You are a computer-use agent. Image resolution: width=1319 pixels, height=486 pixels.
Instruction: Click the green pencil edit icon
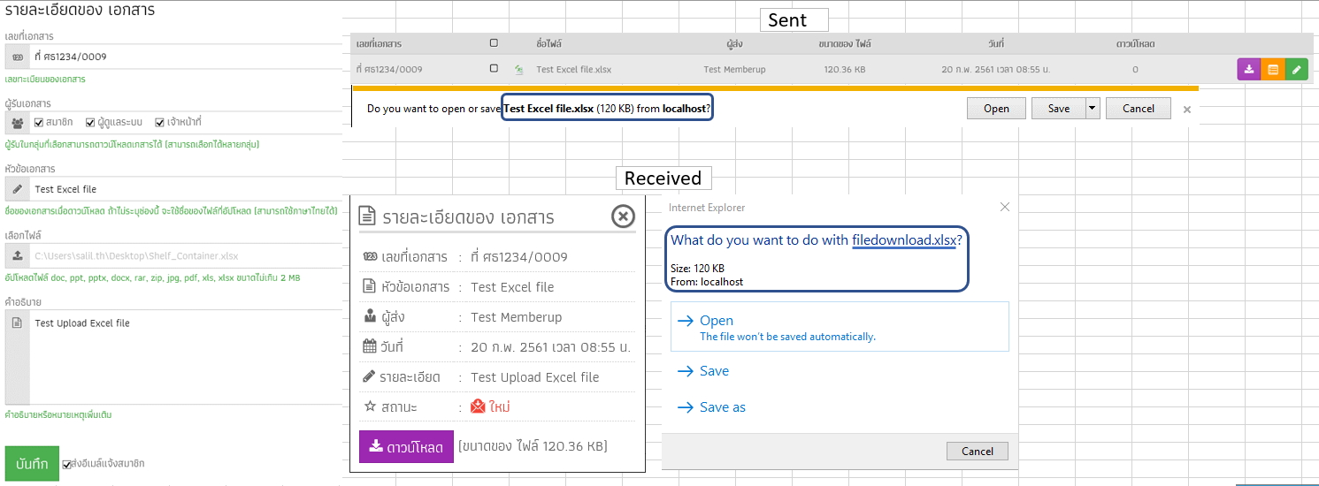[1296, 69]
